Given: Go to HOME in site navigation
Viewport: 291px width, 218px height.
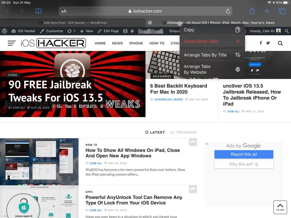Looking at the screenshot, I should (x=100, y=43).
